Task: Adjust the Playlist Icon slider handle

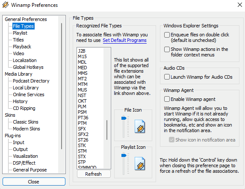Action: coord(124,155)
